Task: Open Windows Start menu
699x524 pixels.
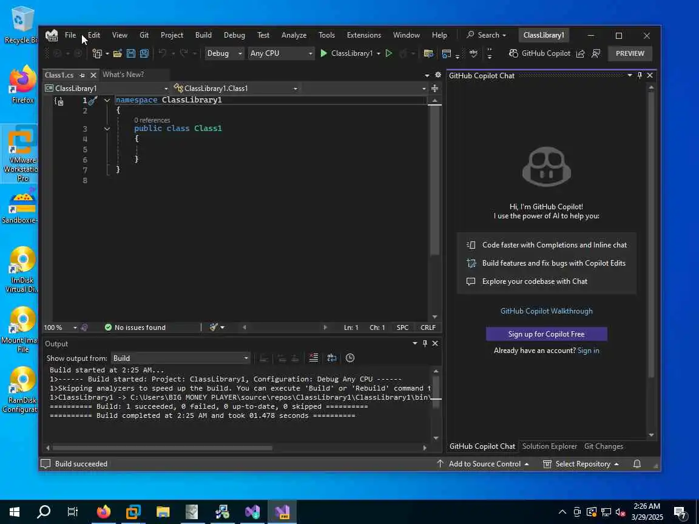Action: [15, 511]
